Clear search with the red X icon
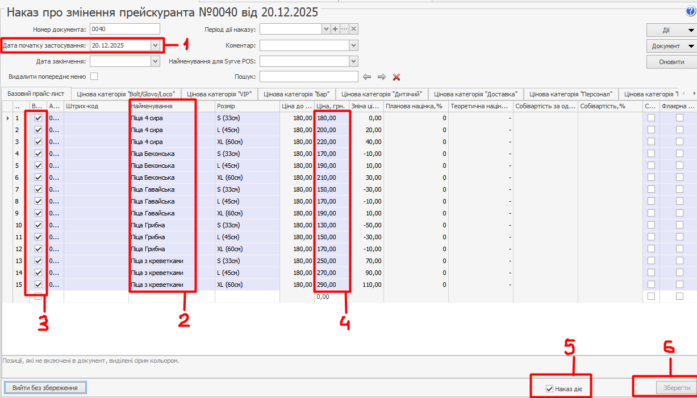 pyautogui.click(x=397, y=77)
